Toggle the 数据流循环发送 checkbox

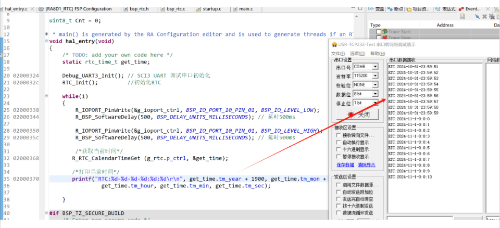(x=339, y=213)
